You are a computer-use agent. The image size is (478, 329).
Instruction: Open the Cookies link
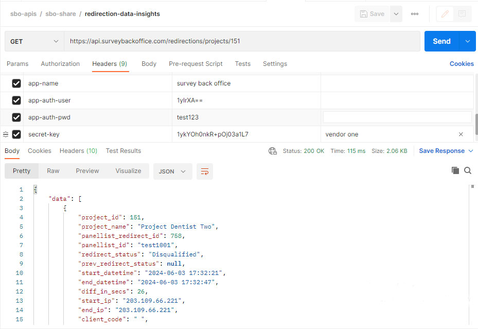pos(461,63)
